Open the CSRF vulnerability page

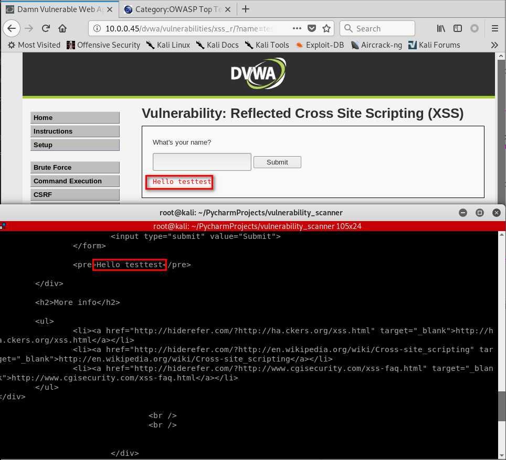click(75, 194)
